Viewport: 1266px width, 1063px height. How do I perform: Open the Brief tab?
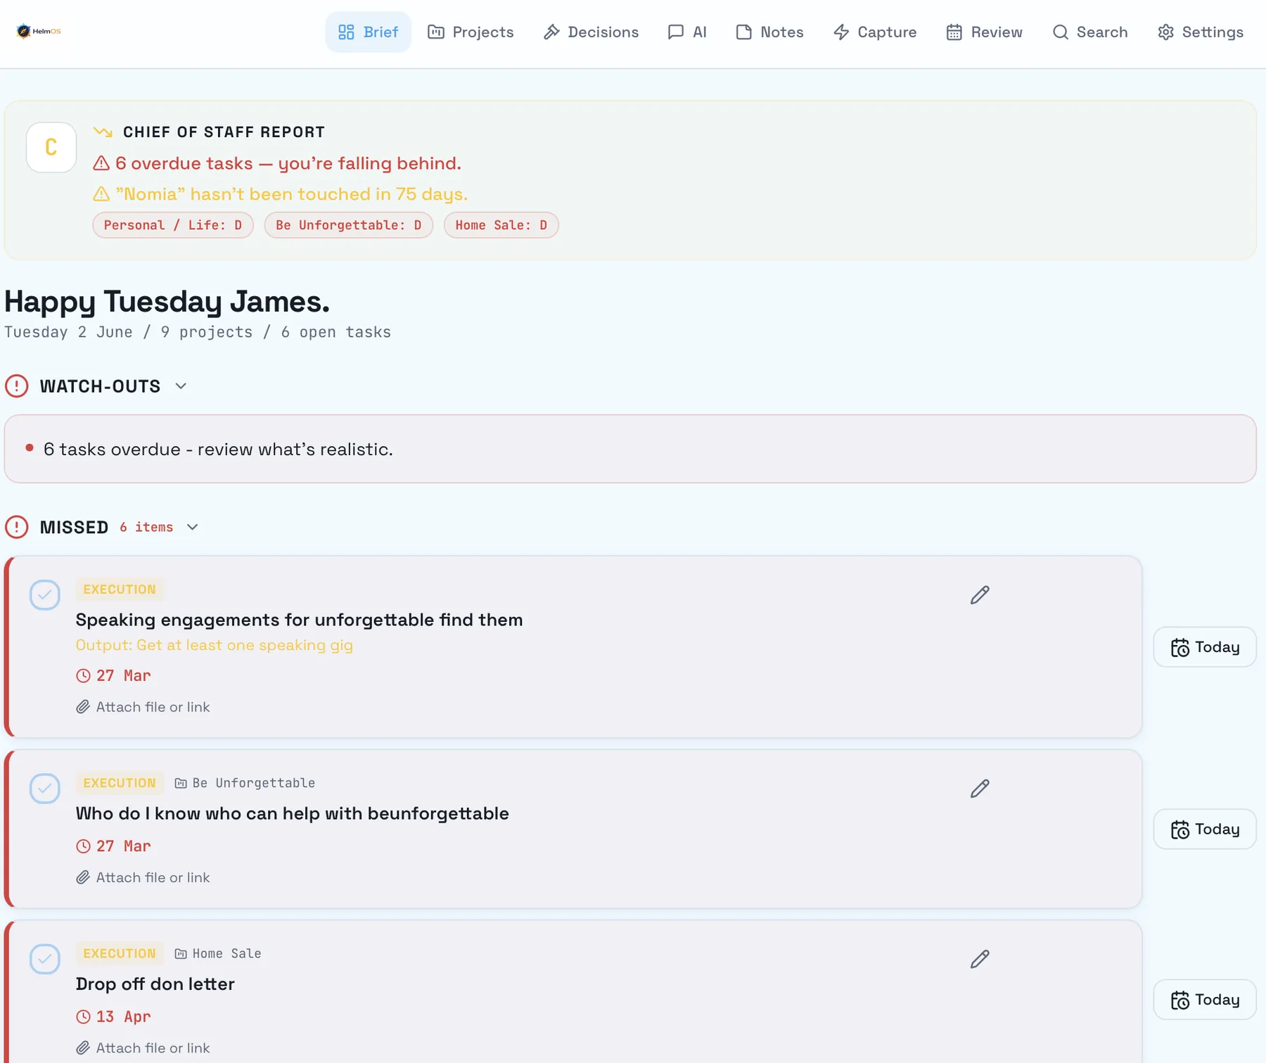tap(368, 32)
